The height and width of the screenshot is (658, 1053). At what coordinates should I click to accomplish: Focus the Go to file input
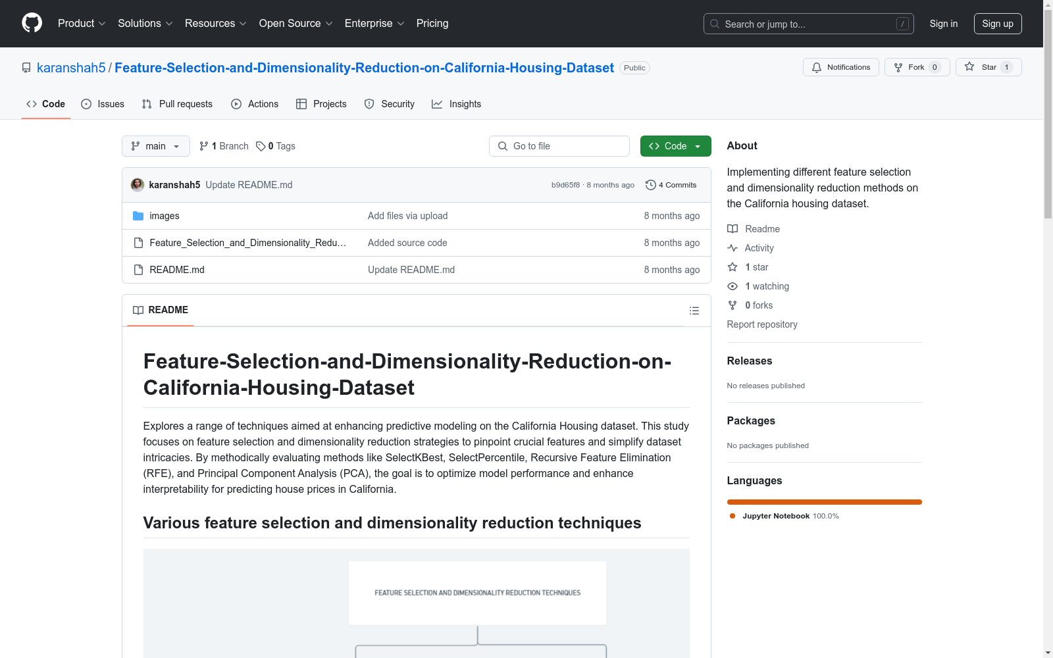559,146
